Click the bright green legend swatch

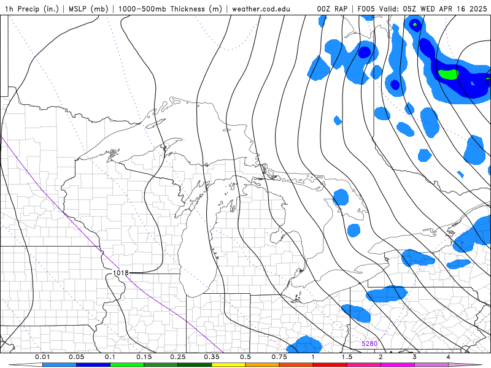[x=127, y=365]
